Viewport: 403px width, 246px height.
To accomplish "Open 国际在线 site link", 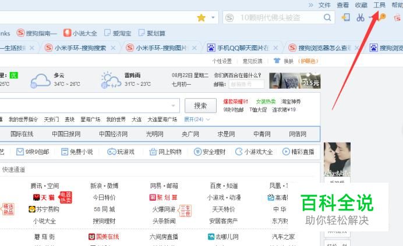I will pyautogui.click(x=22, y=134).
